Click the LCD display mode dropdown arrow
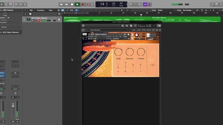Viewport: 223px width, 125px height. click(126, 5)
